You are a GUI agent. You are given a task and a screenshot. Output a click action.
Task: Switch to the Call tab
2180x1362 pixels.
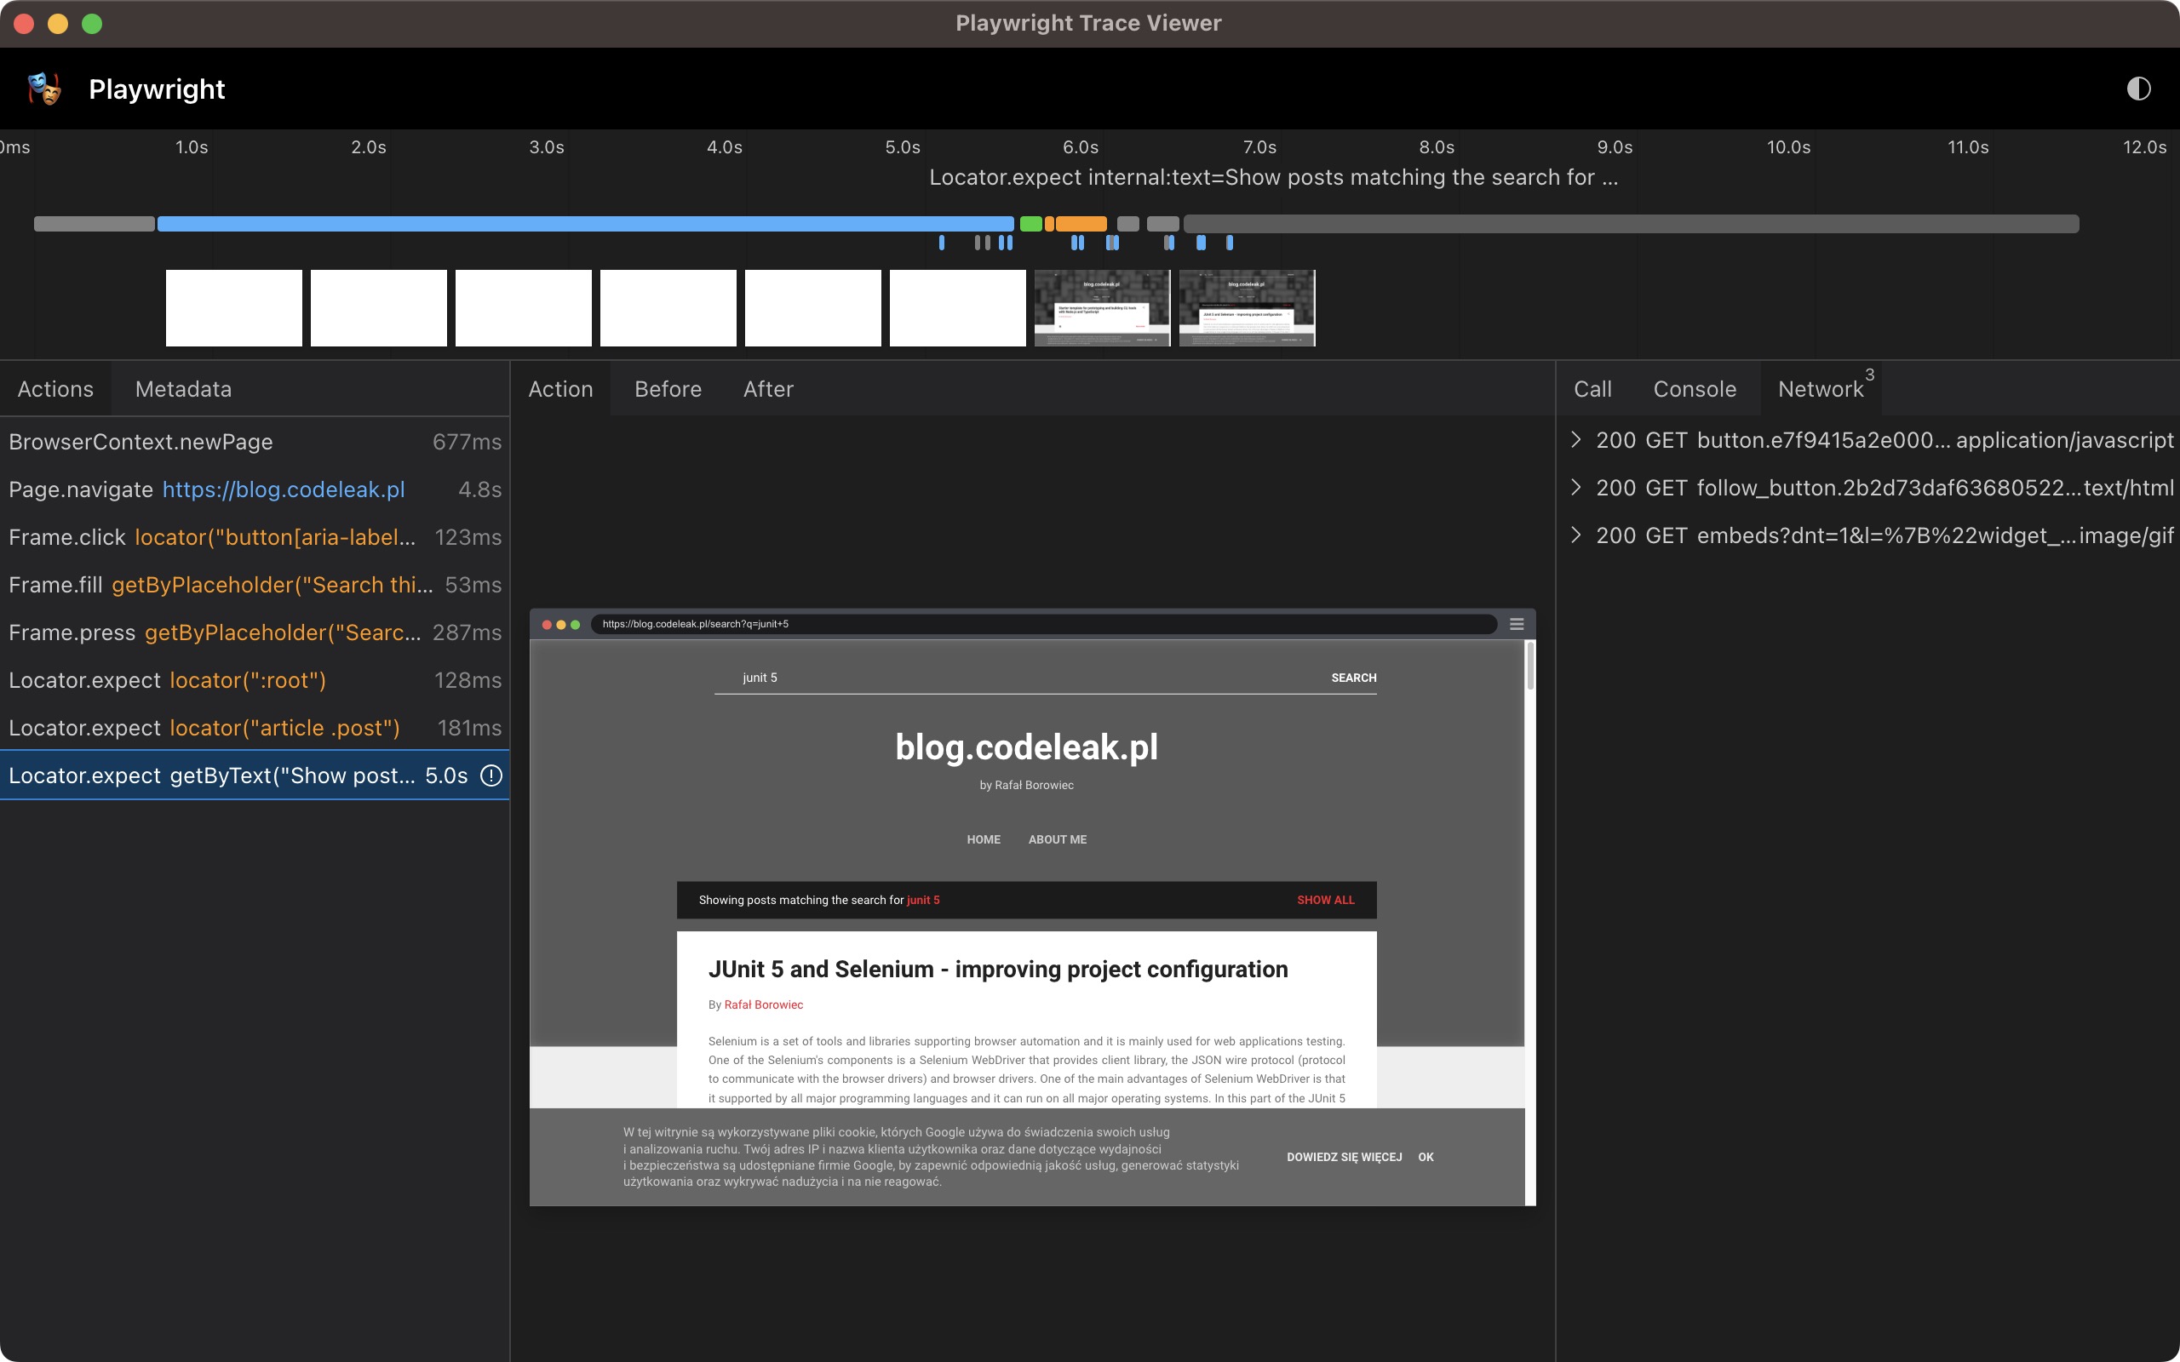click(x=1592, y=389)
